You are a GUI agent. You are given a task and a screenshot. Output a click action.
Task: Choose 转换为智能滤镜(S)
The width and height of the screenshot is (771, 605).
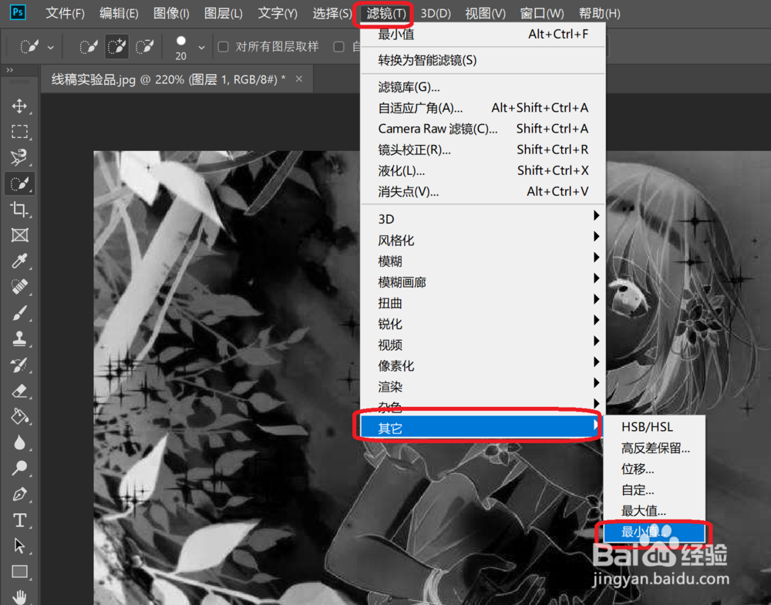[483, 60]
